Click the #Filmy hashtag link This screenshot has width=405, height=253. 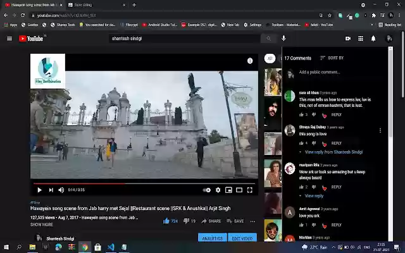pos(35,202)
